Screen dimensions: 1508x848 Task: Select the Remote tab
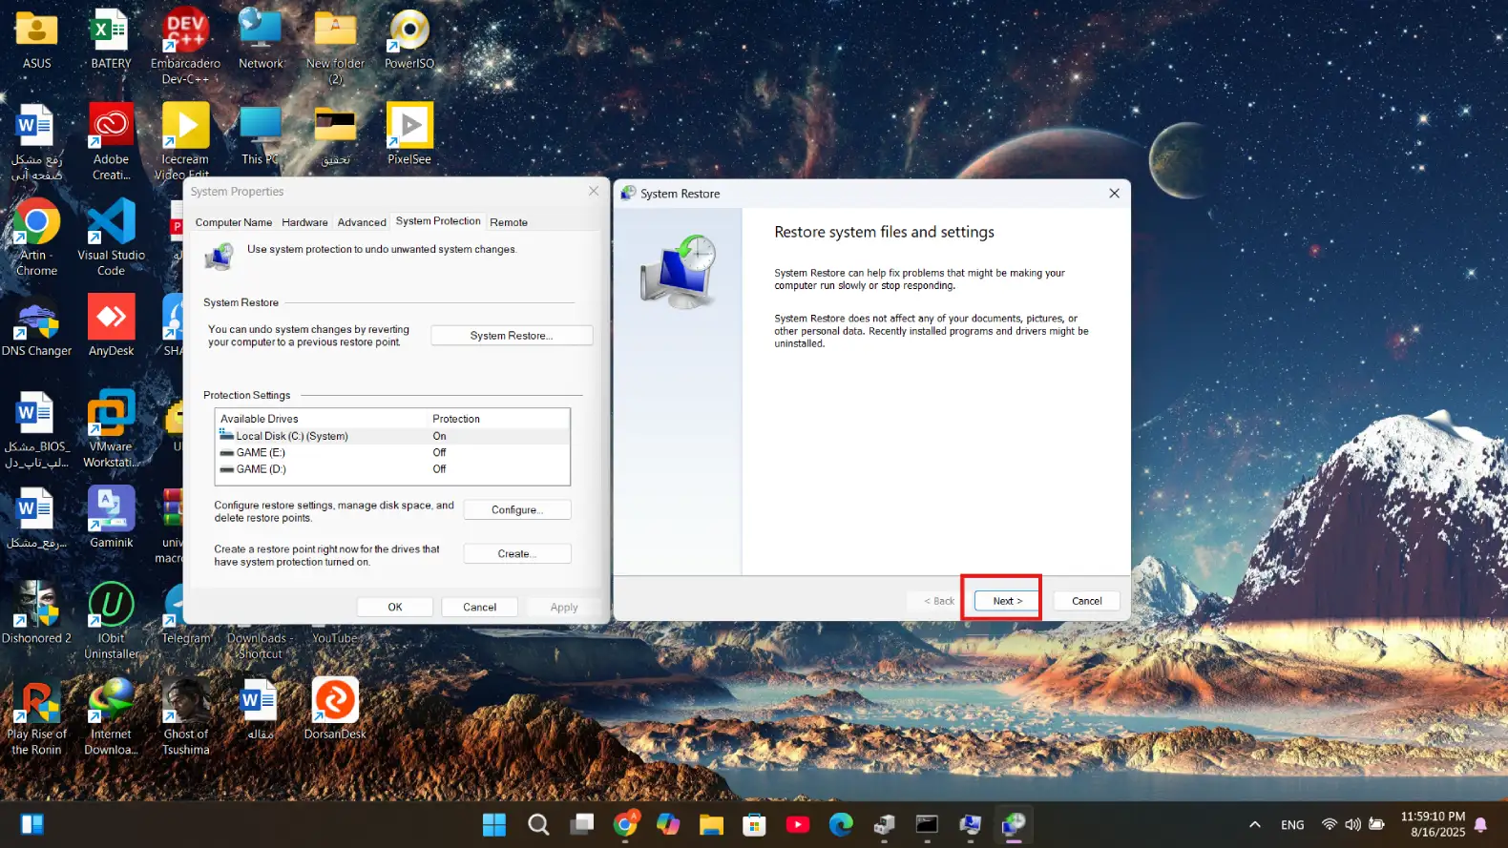pos(509,222)
